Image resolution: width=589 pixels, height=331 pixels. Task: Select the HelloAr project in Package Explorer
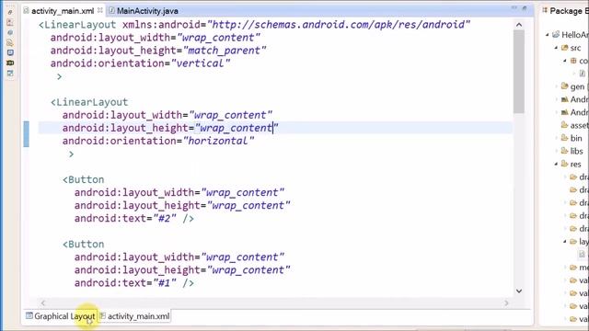coord(571,35)
